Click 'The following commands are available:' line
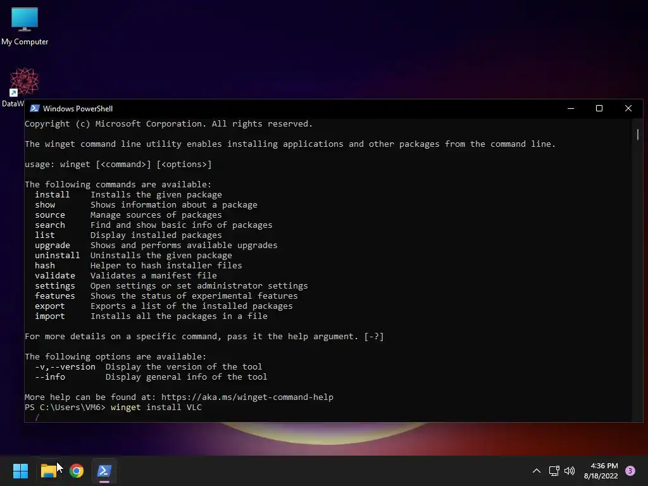Screen dimensions: 648x486 118,185
